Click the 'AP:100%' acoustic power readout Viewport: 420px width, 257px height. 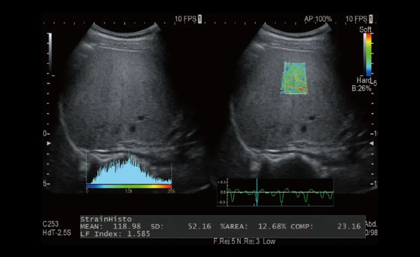pos(318,19)
